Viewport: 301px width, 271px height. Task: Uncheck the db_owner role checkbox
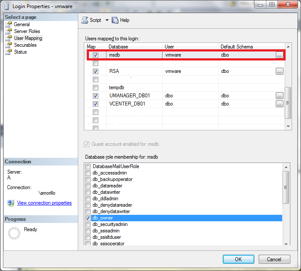click(88, 218)
